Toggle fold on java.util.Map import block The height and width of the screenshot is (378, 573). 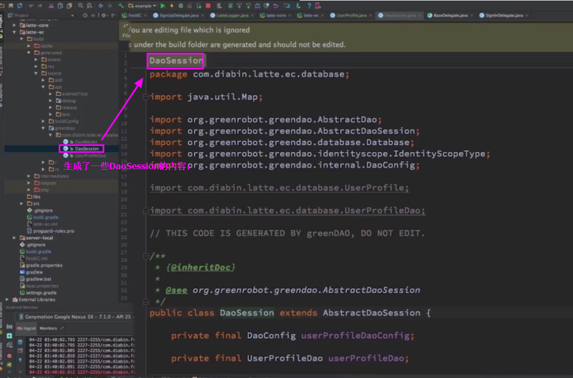point(146,97)
